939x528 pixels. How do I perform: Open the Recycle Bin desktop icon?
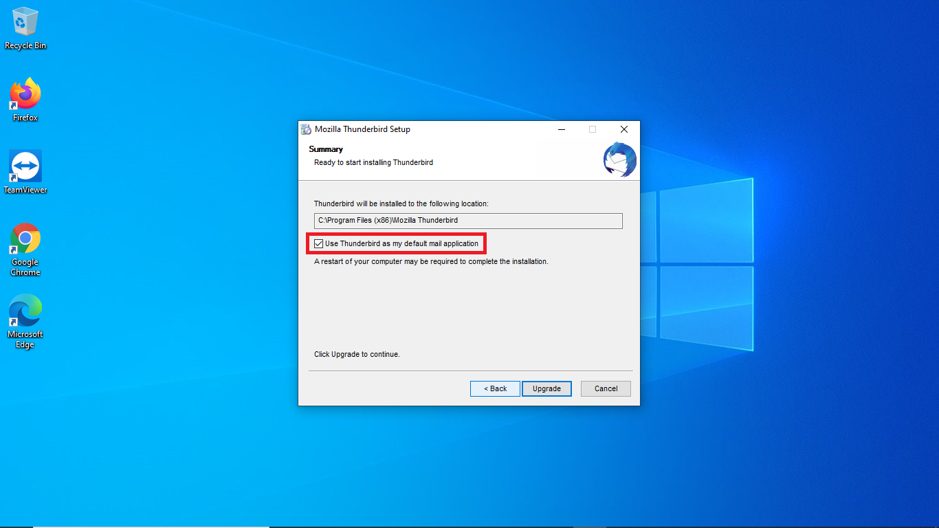(25, 29)
